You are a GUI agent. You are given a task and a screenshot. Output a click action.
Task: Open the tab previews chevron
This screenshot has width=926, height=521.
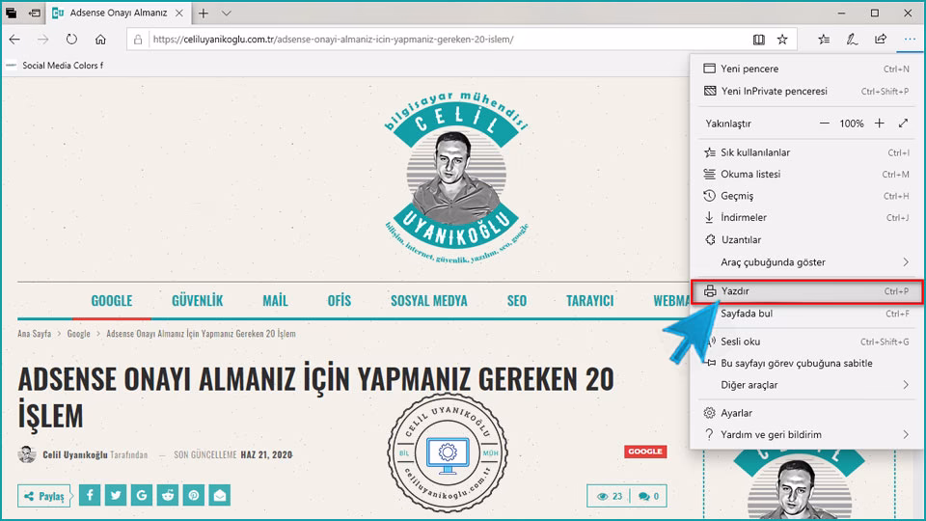(x=226, y=13)
